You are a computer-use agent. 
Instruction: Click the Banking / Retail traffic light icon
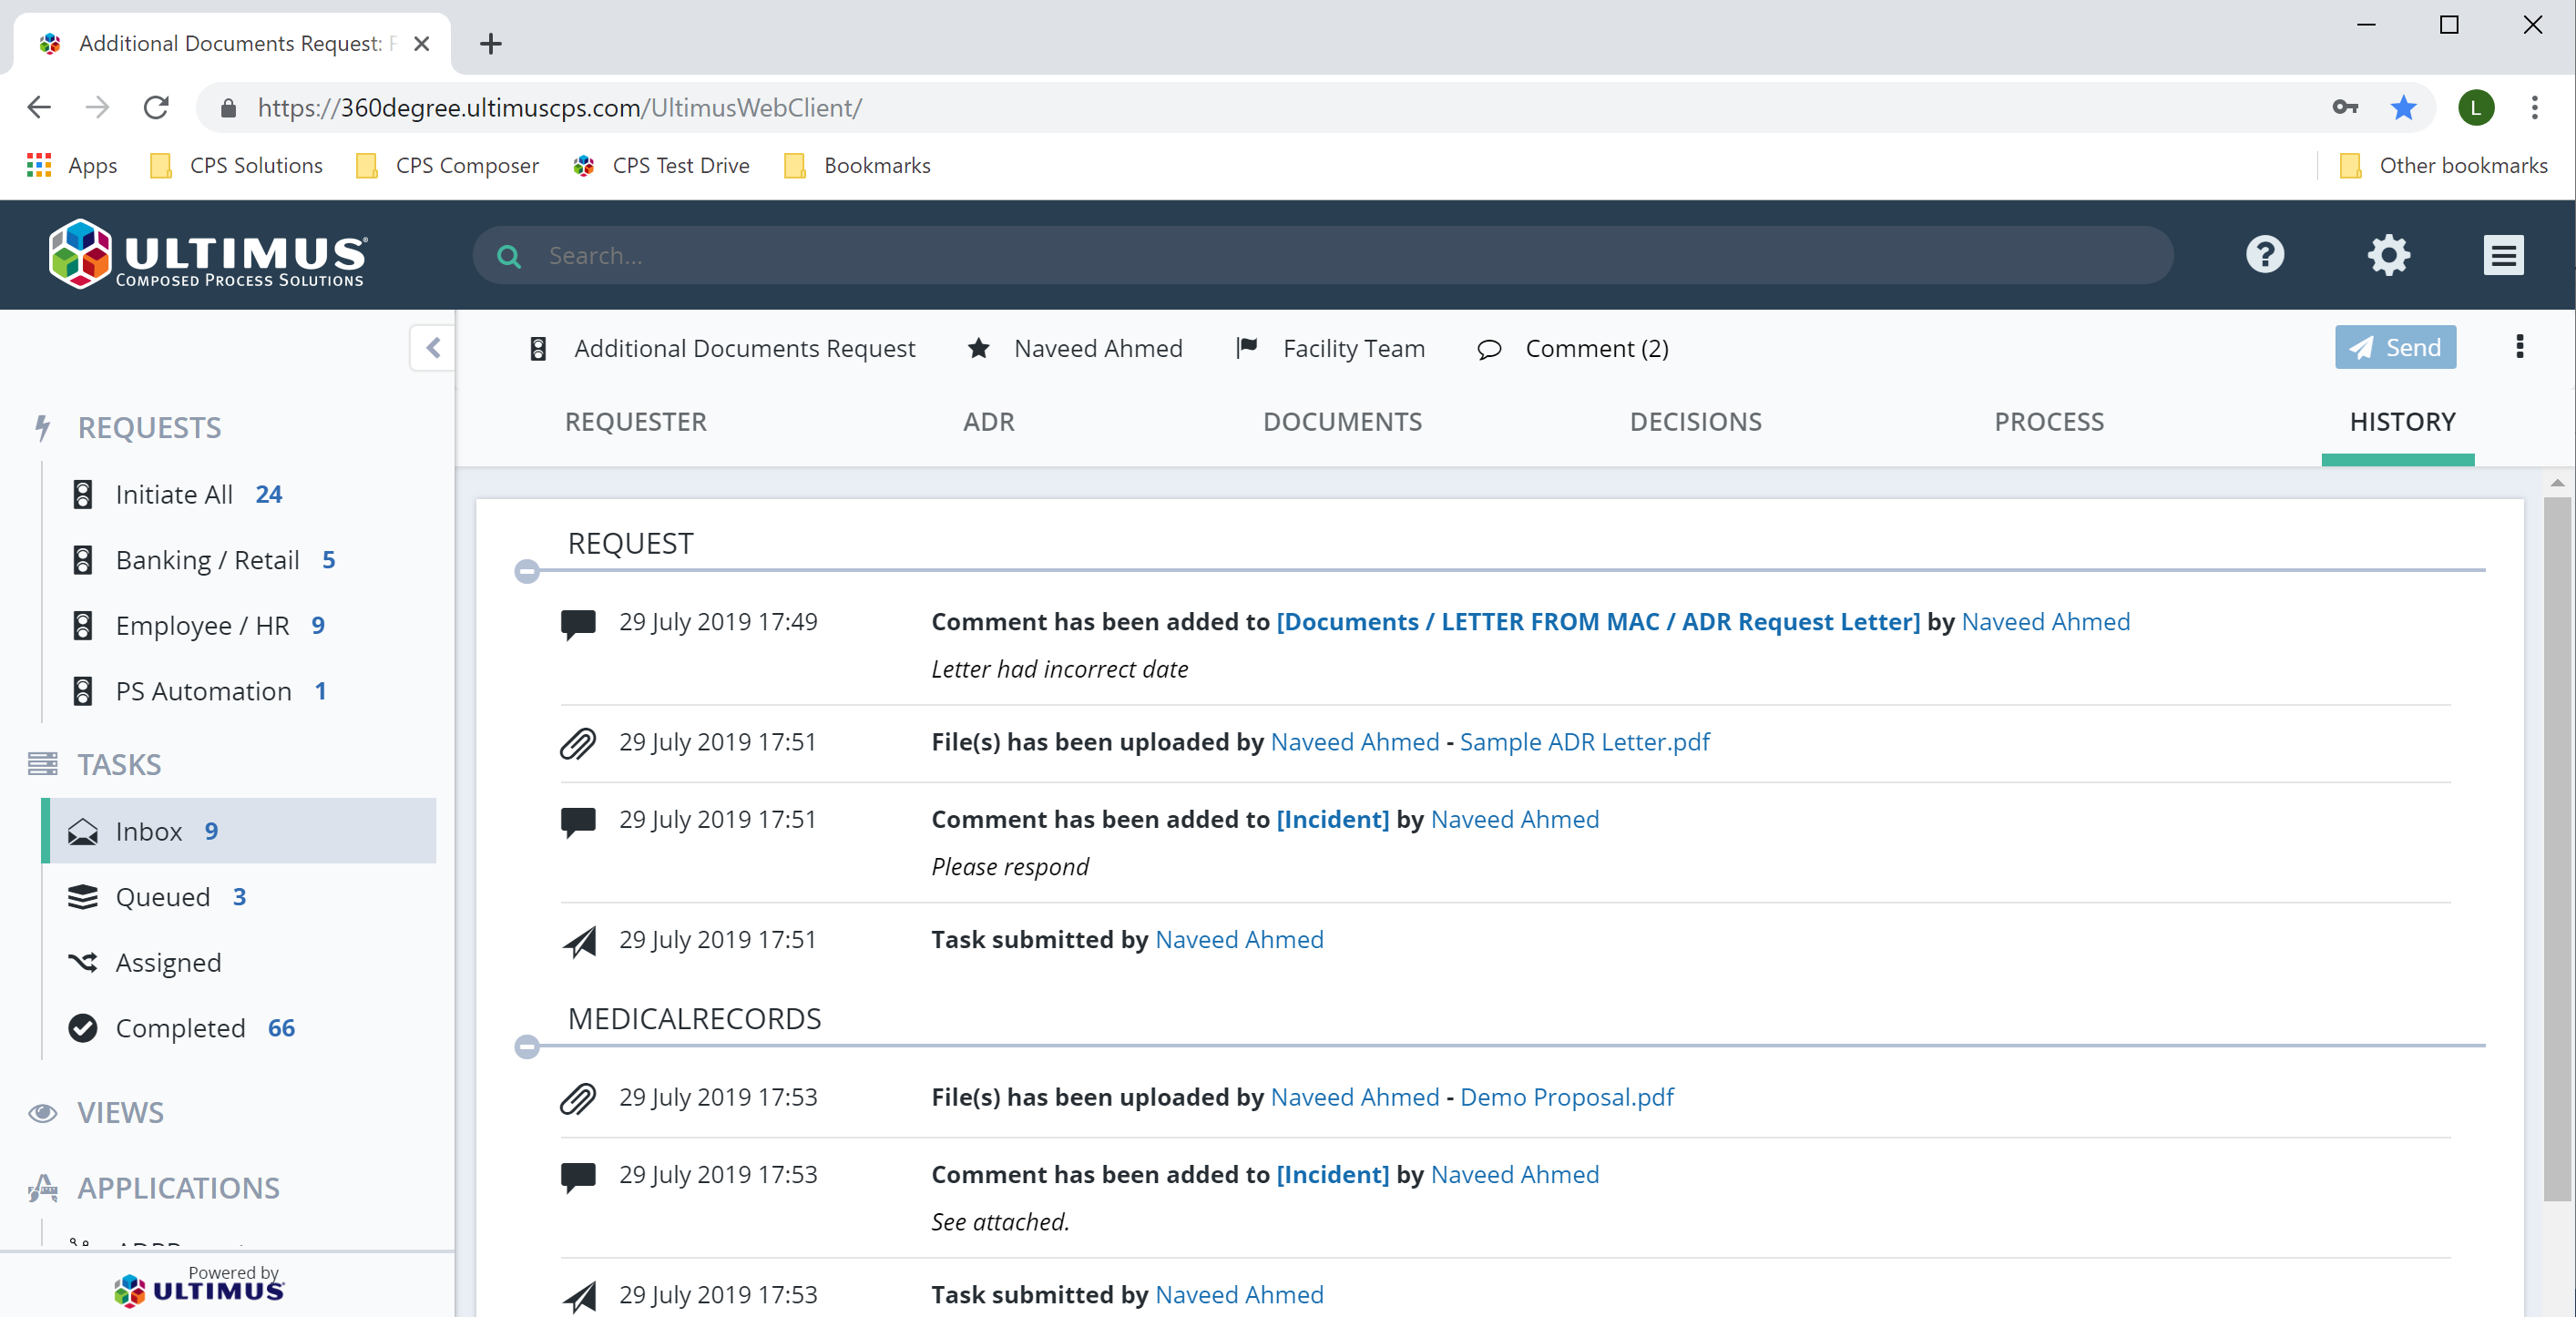click(83, 560)
